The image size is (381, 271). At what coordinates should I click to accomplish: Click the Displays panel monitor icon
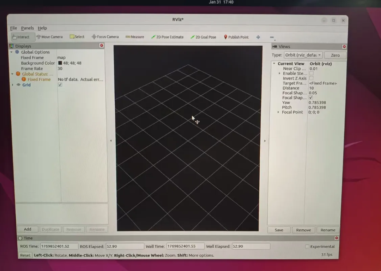point(11,46)
